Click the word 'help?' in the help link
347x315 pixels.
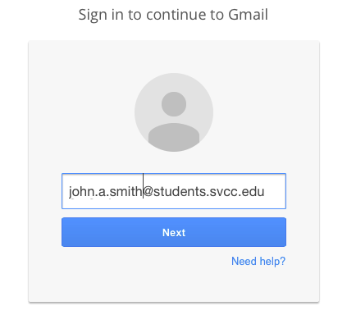[x=272, y=261]
